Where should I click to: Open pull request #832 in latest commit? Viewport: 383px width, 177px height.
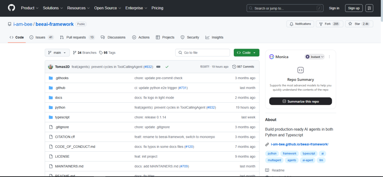pos(148,67)
